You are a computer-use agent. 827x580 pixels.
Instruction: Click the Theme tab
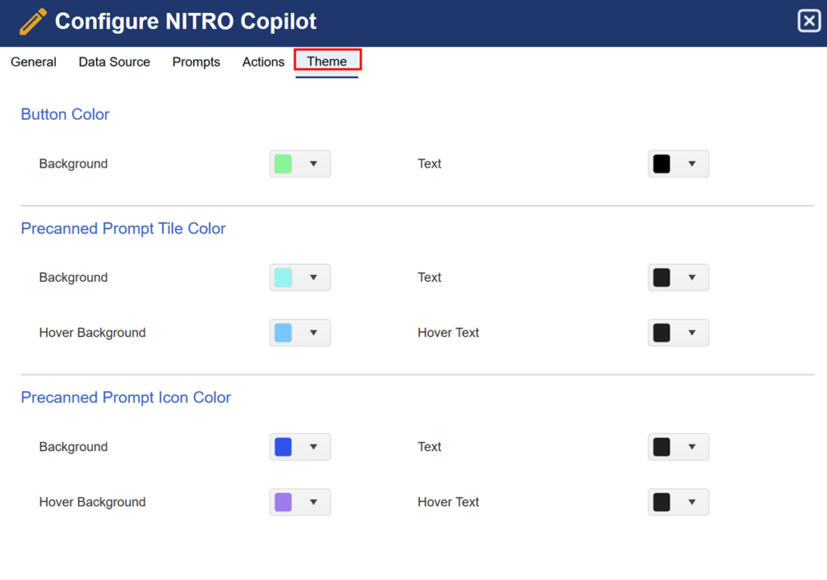(327, 61)
